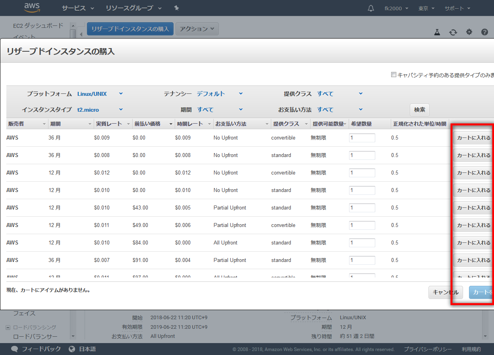Screen dimensions: 494x355
Task: Open the settings gear icon
Action: click(x=469, y=32)
